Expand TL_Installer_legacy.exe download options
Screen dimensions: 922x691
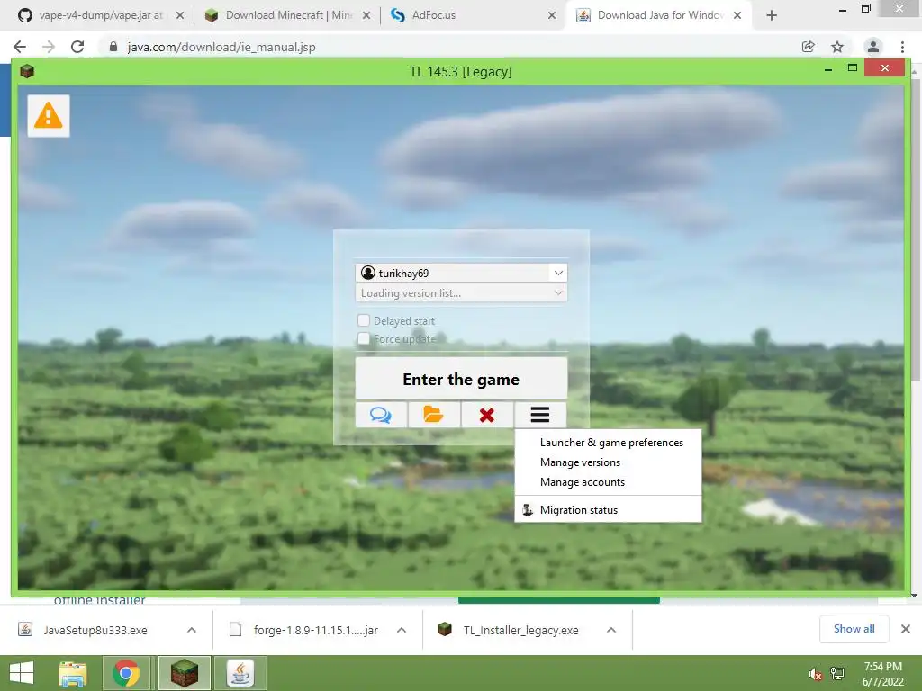611,630
